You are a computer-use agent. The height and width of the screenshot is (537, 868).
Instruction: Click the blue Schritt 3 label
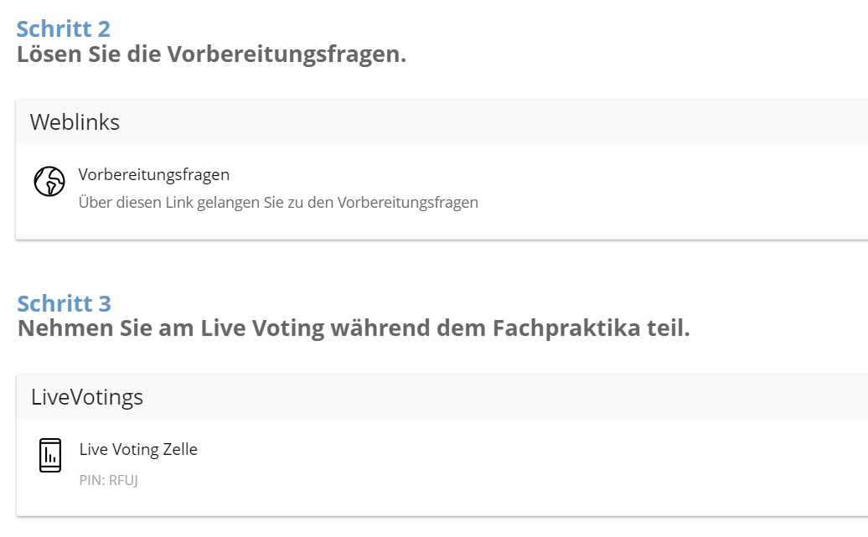point(64,303)
